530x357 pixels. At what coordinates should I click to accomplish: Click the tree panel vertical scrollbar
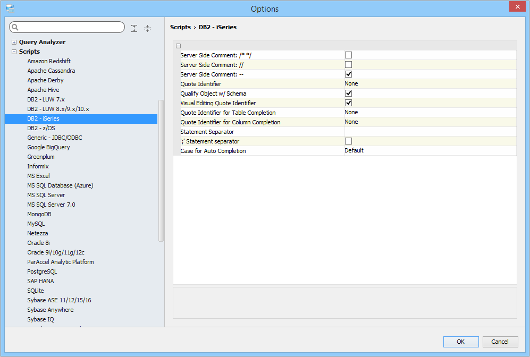point(161,171)
